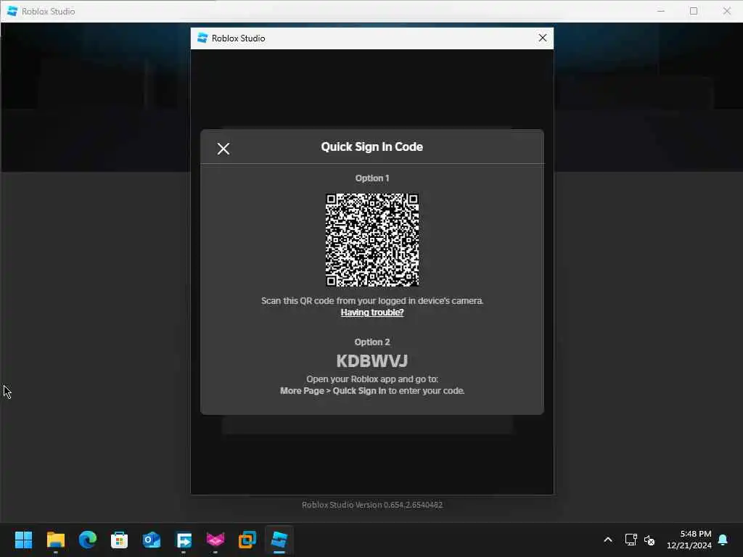Viewport: 743px width, 557px height.
Task: Select the KDBWVJ sign-in code
Action: [x=372, y=361]
